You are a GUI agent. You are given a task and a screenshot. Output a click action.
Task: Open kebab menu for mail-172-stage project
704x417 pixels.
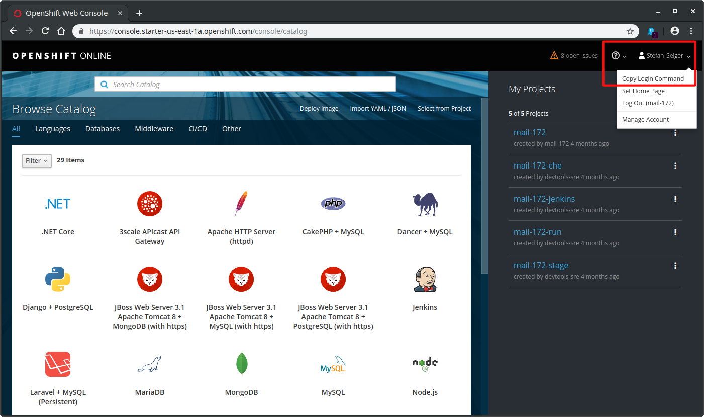point(675,266)
